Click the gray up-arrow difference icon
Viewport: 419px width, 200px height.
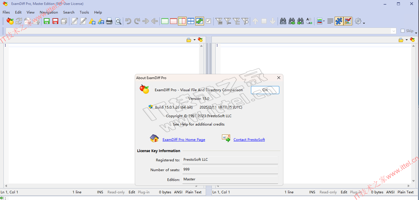(x=255, y=21)
